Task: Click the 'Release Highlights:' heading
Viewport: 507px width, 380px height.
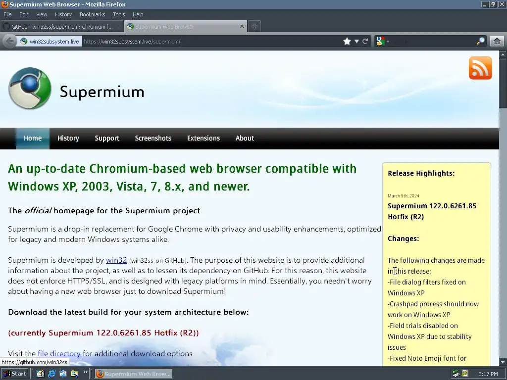Action: [421, 173]
